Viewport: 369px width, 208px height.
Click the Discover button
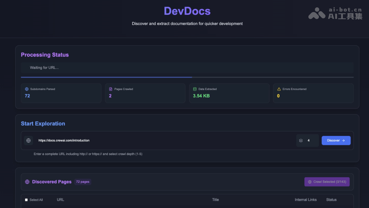pos(336,140)
